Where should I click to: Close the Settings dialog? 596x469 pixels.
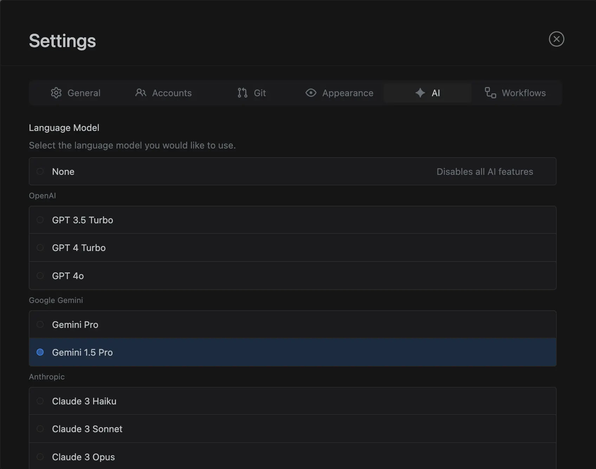tap(556, 39)
